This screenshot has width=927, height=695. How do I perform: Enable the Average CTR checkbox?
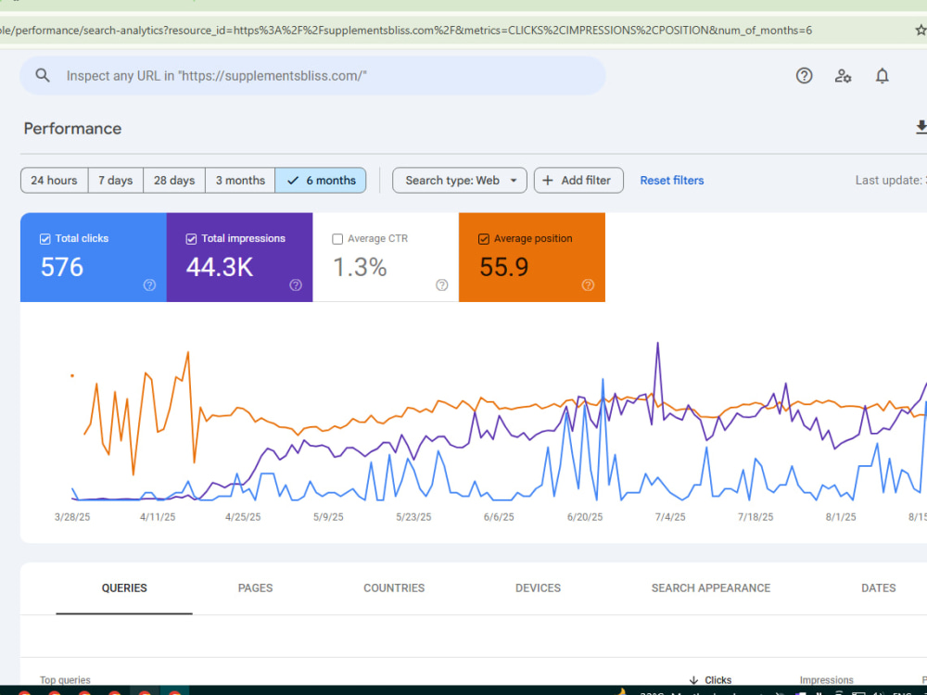tap(337, 239)
